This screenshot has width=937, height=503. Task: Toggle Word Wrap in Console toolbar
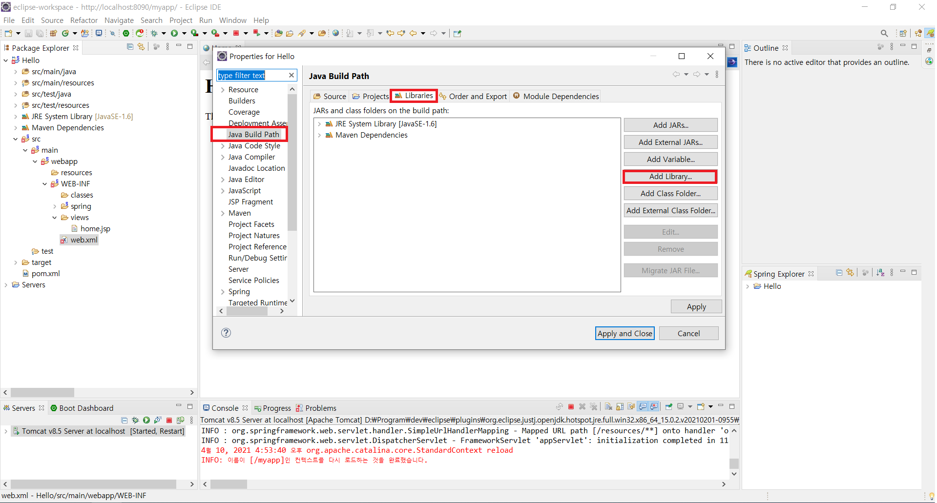631,406
